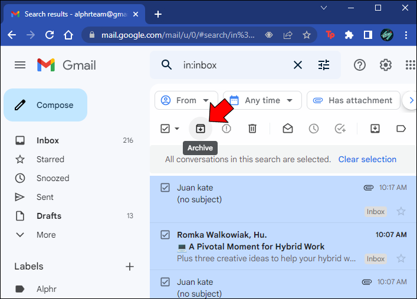The width and height of the screenshot is (417, 299).
Task: Report selected emails as spam
Action: (x=226, y=129)
